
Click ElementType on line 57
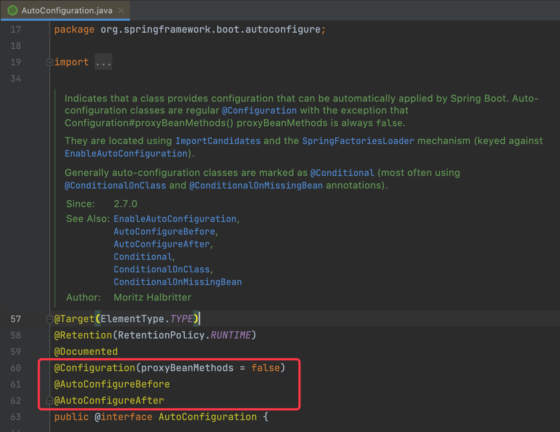(x=132, y=319)
